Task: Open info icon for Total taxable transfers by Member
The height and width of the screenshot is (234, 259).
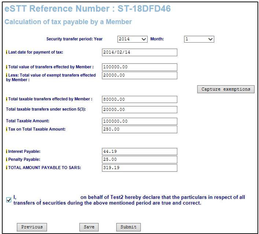Action: (x=7, y=99)
